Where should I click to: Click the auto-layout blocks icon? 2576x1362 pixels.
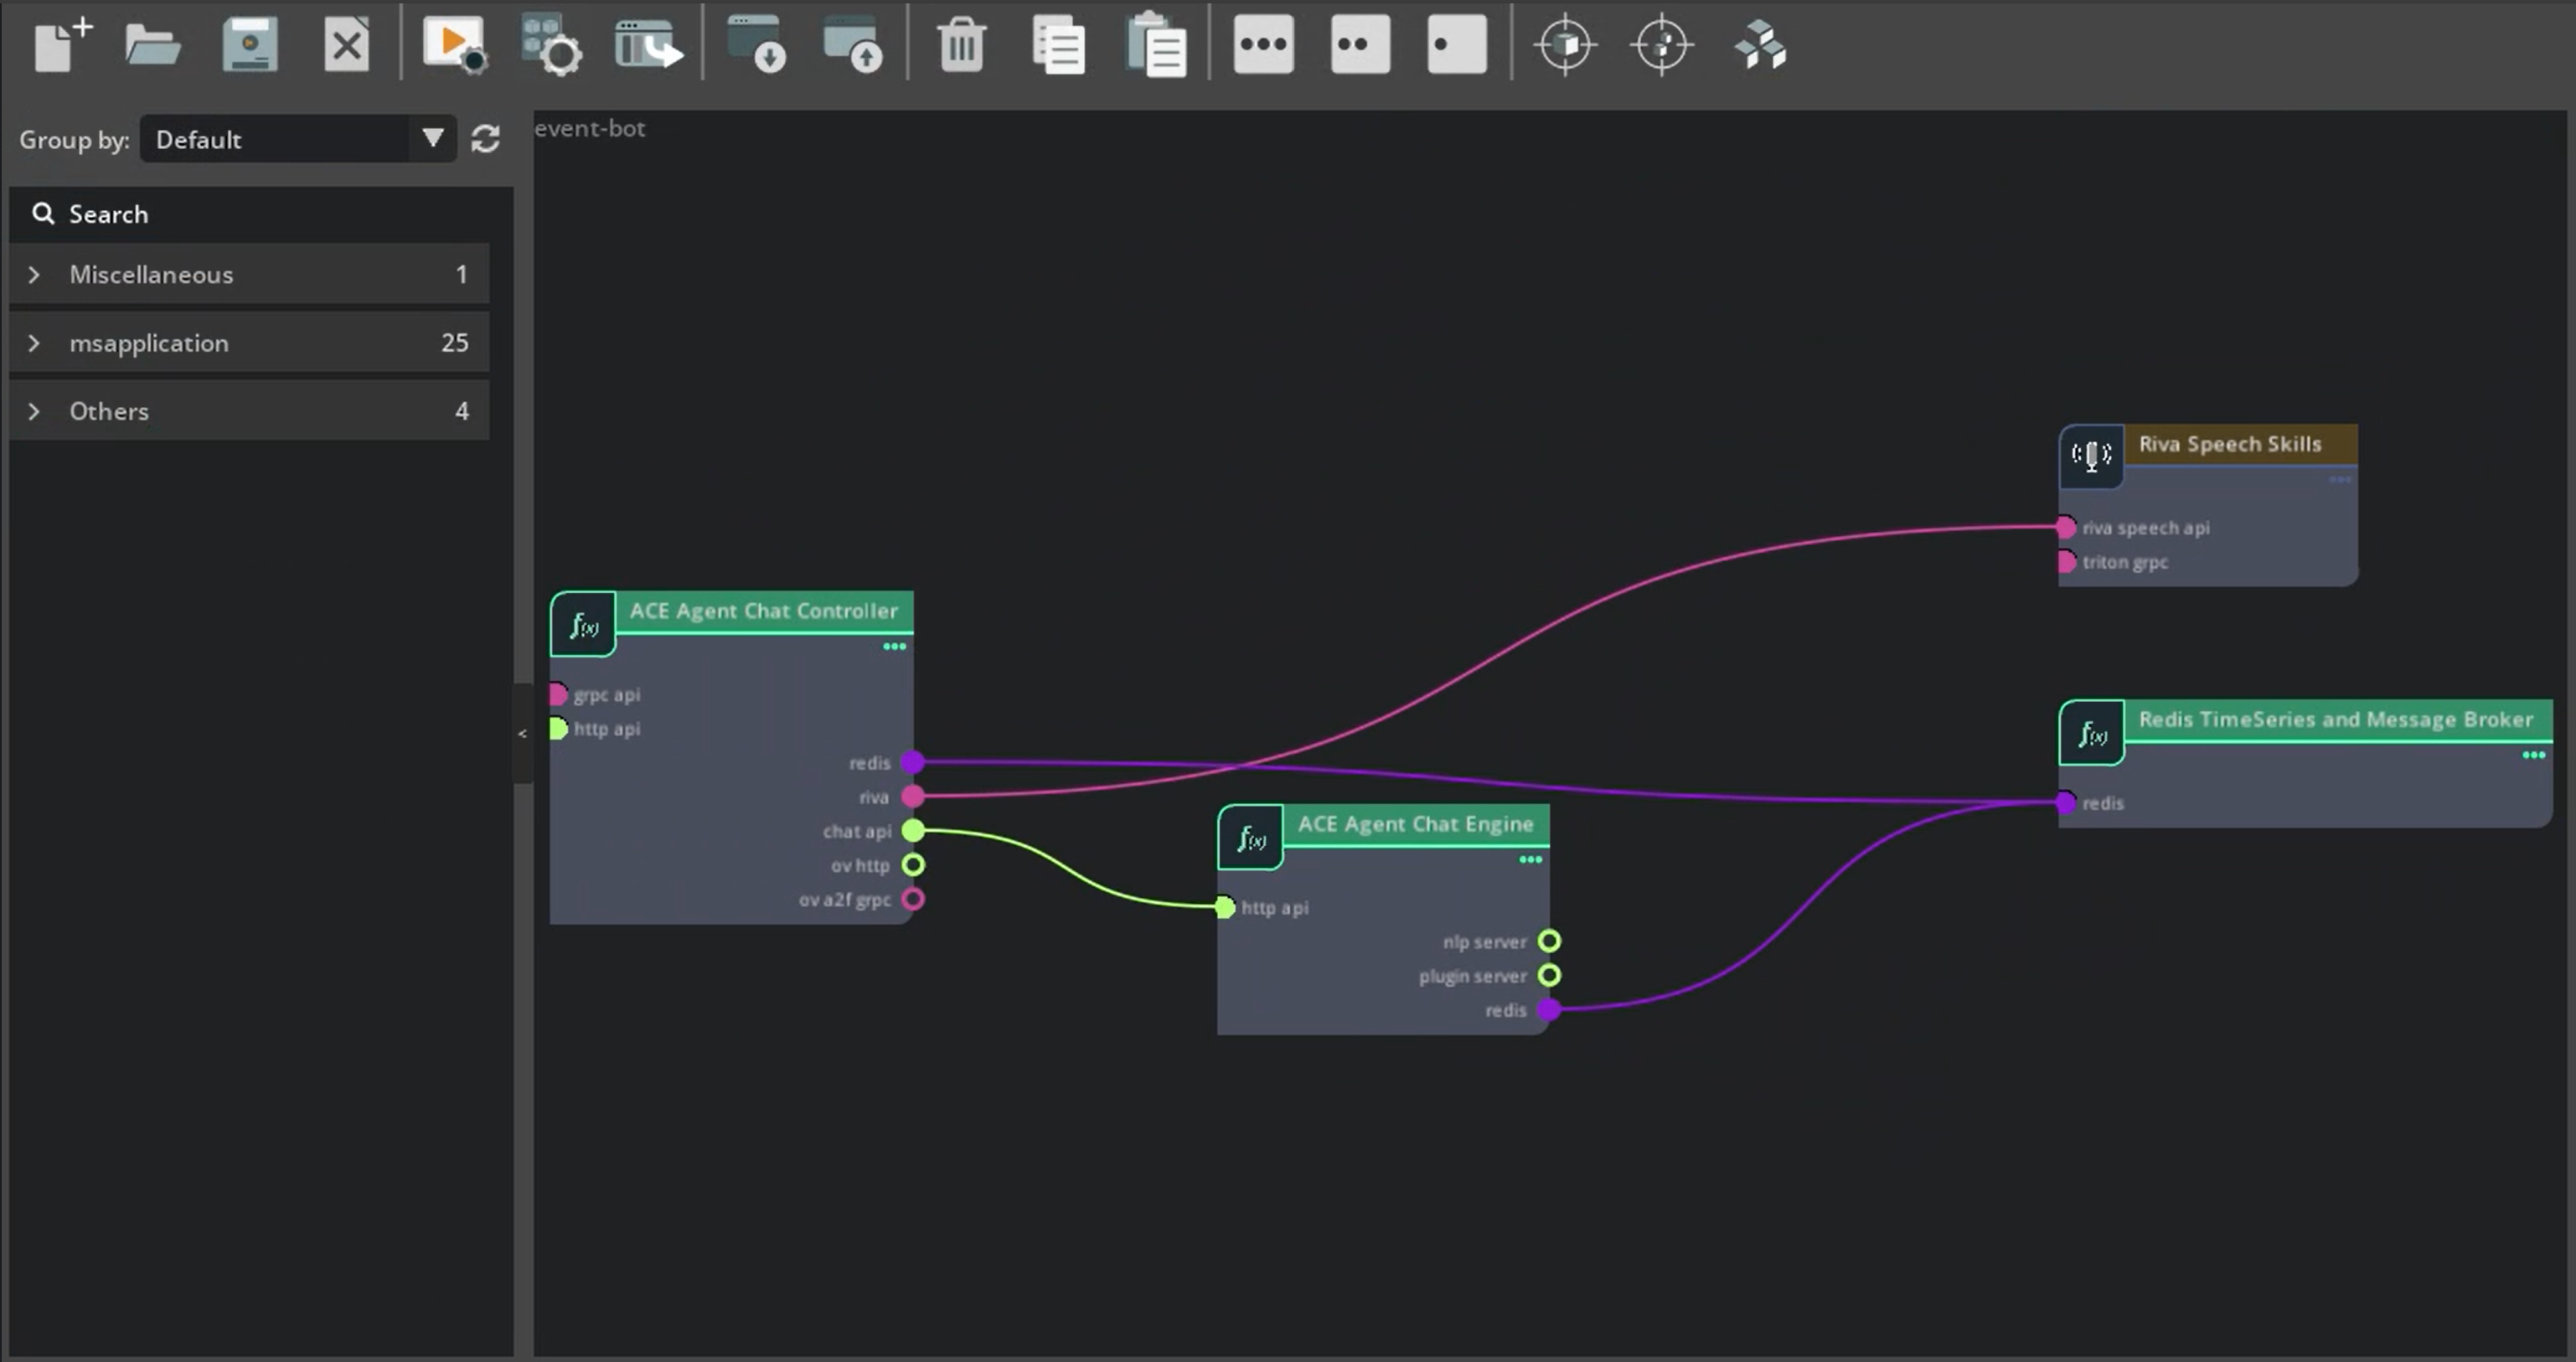click(x=1760, y=45)
